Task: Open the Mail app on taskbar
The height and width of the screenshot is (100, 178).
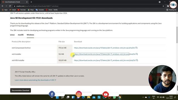Action: pos(94,97)
